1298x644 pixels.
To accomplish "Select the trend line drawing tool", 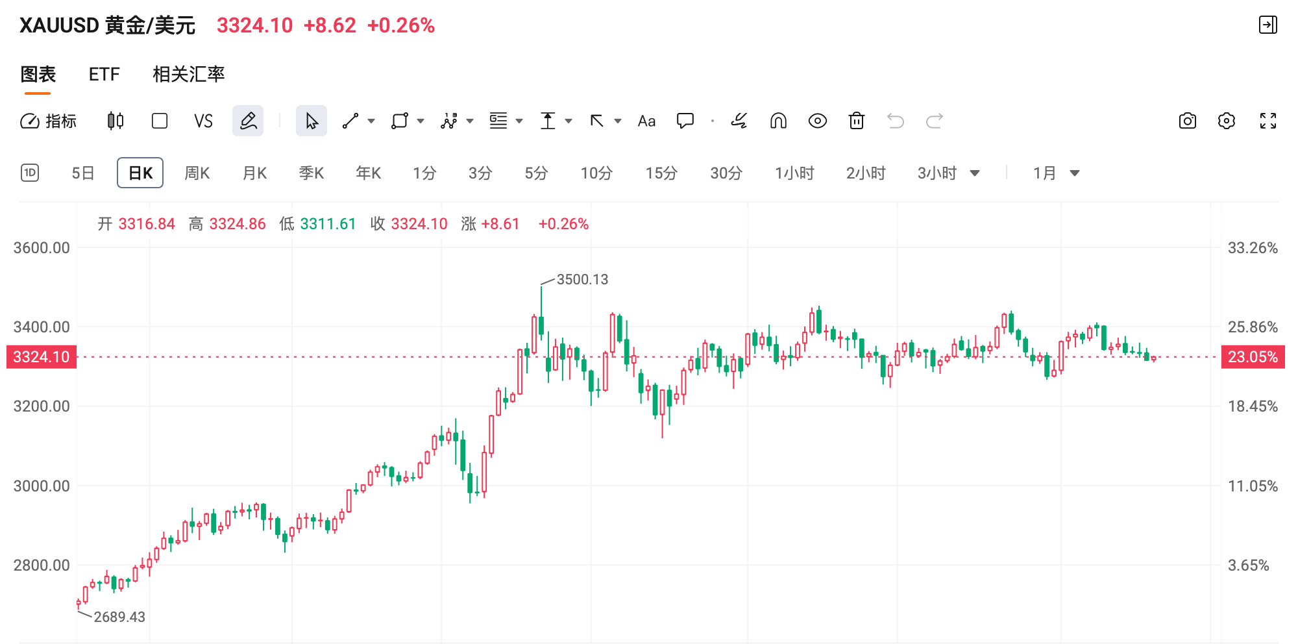I will click(x=350, y=121).
